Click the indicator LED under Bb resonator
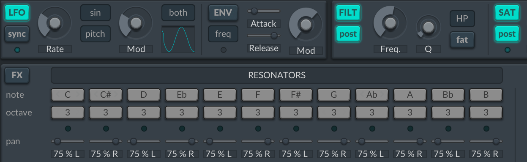Screen dimensions: 527x162 [448, 129]
